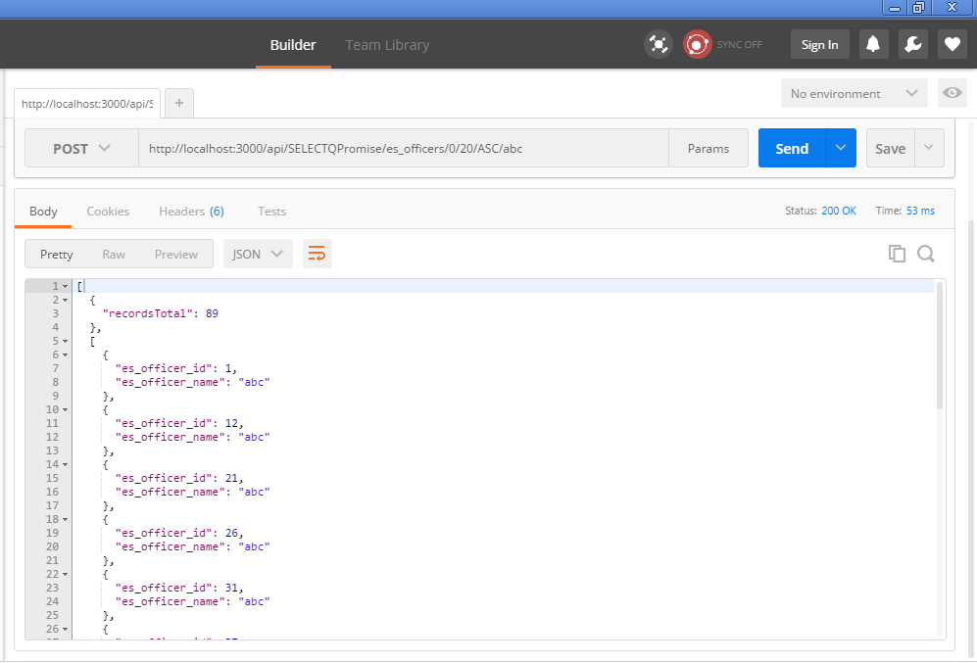Image resolution: width=977 pixels, height=663 pixels.
Task: Select the Body response tab
Action: tap(43, 212)
